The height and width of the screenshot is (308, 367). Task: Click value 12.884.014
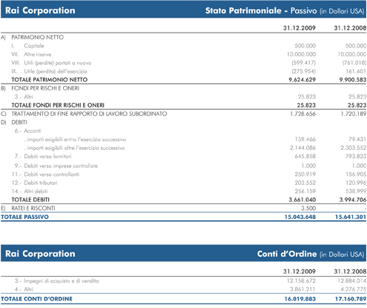(x=352, y=281)
